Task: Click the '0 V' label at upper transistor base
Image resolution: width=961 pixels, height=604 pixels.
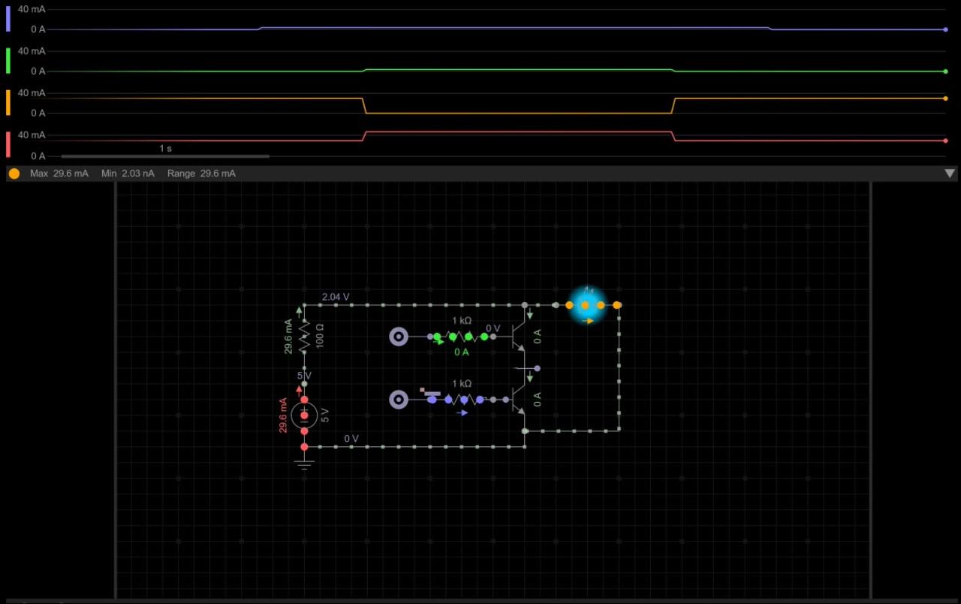Action: pos(493,328)
